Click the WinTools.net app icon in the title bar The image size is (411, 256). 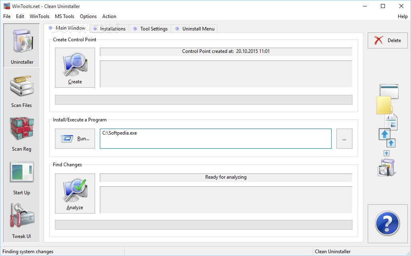[7, 6]
